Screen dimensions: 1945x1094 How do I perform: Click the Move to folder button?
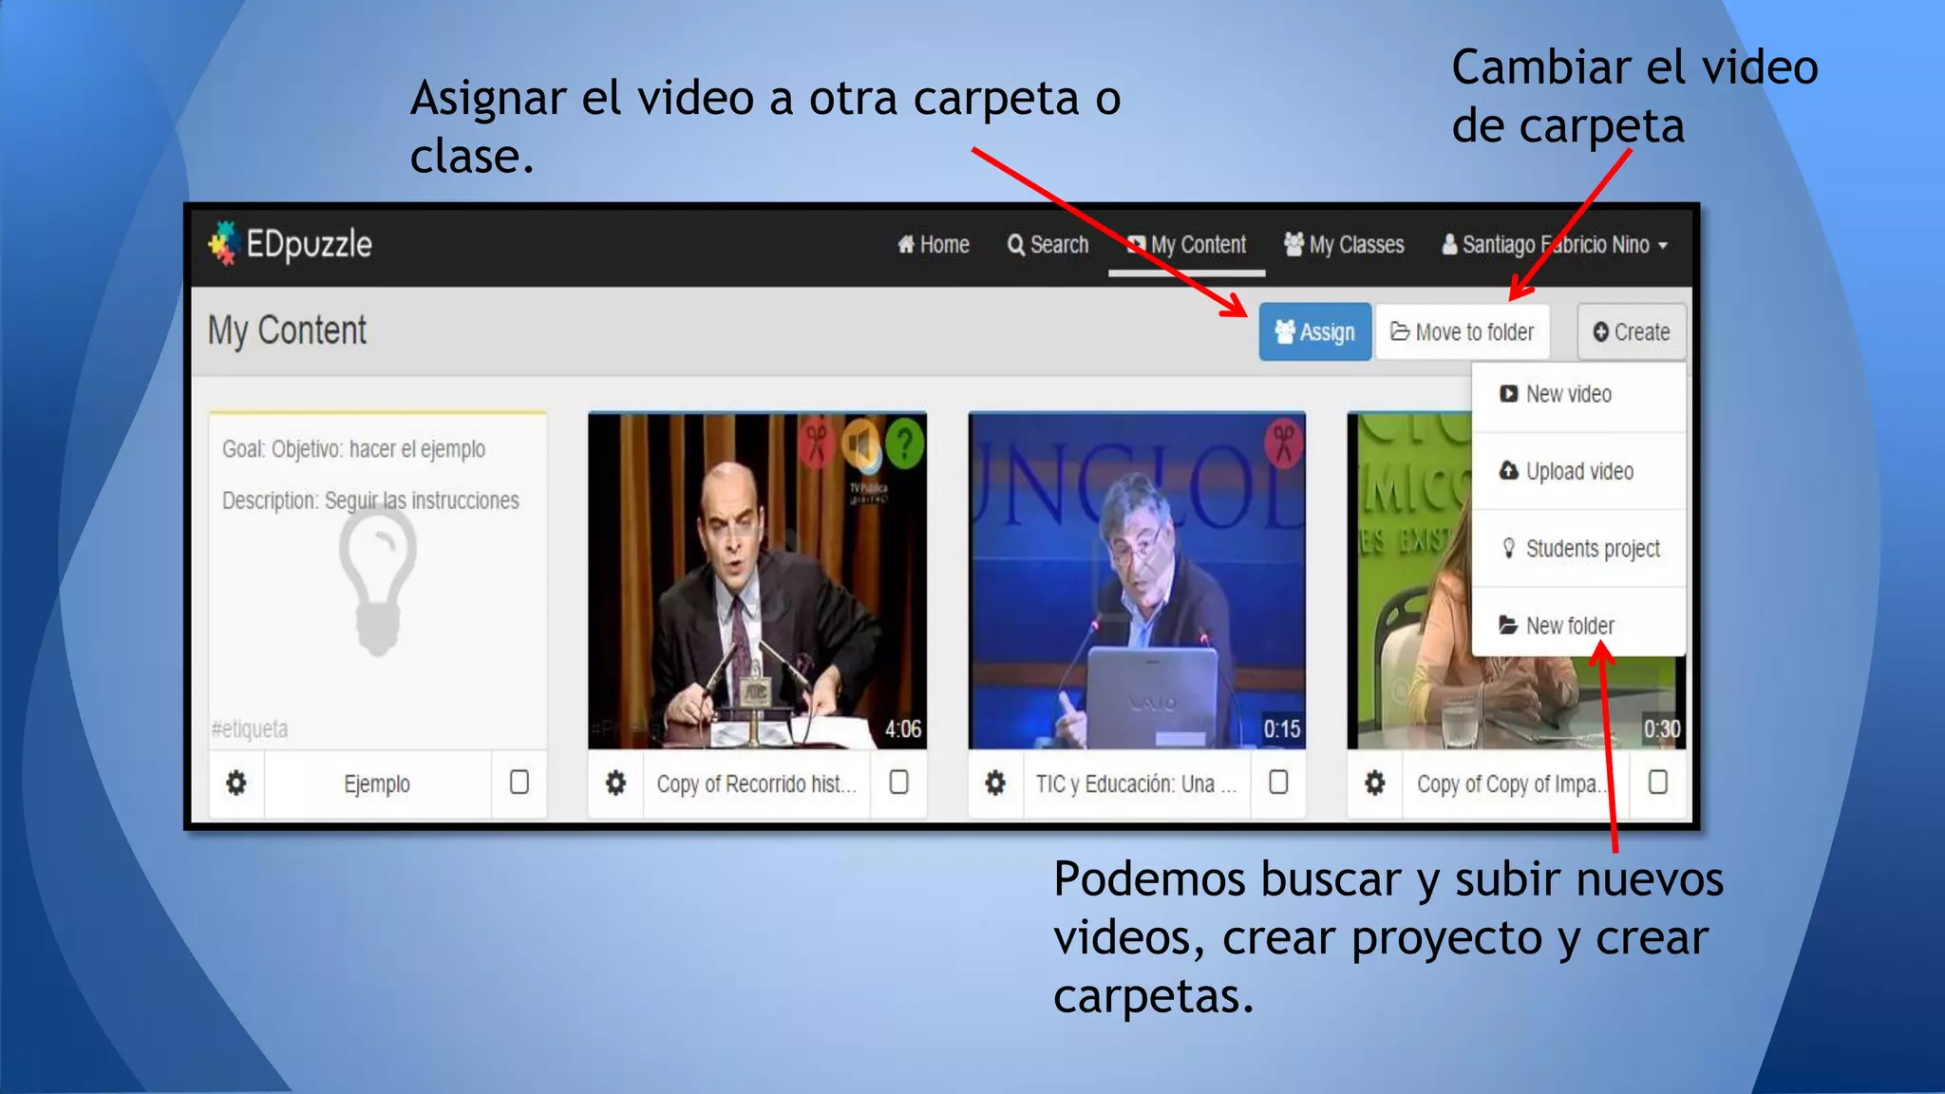pos(1463,331)
